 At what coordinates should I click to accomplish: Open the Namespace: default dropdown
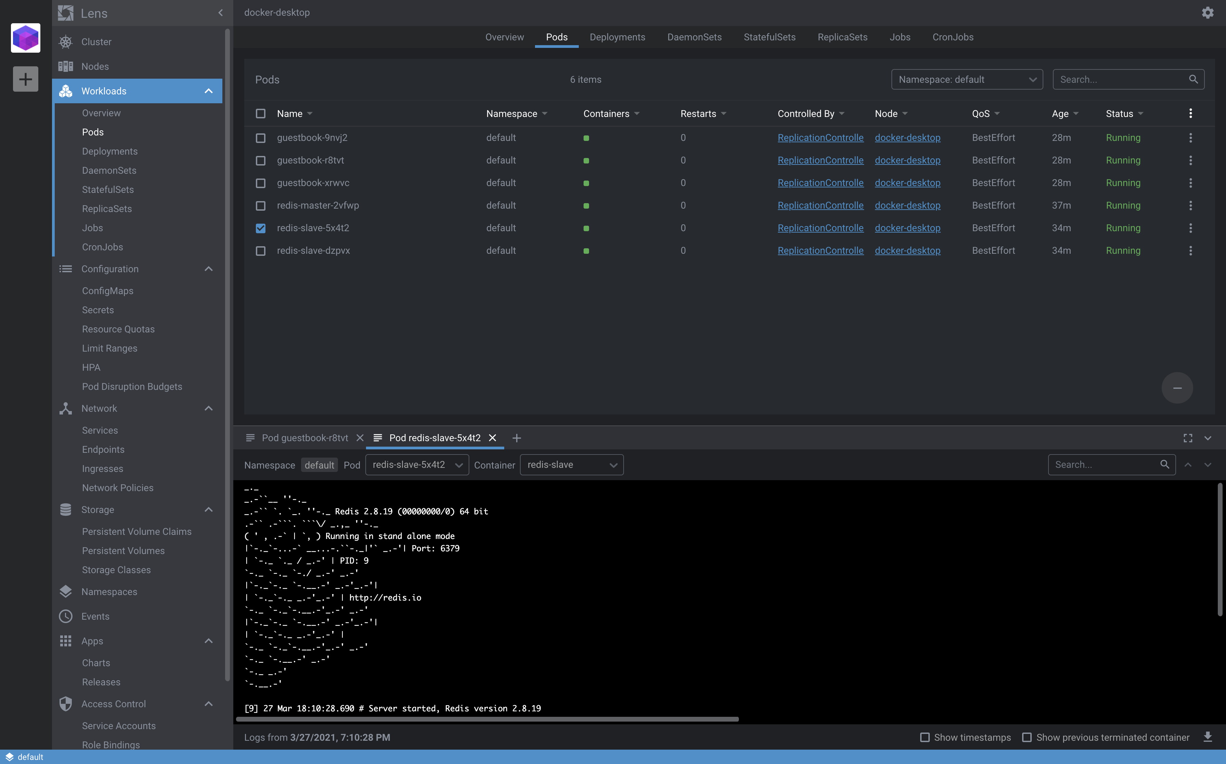(x=967, y=79)
